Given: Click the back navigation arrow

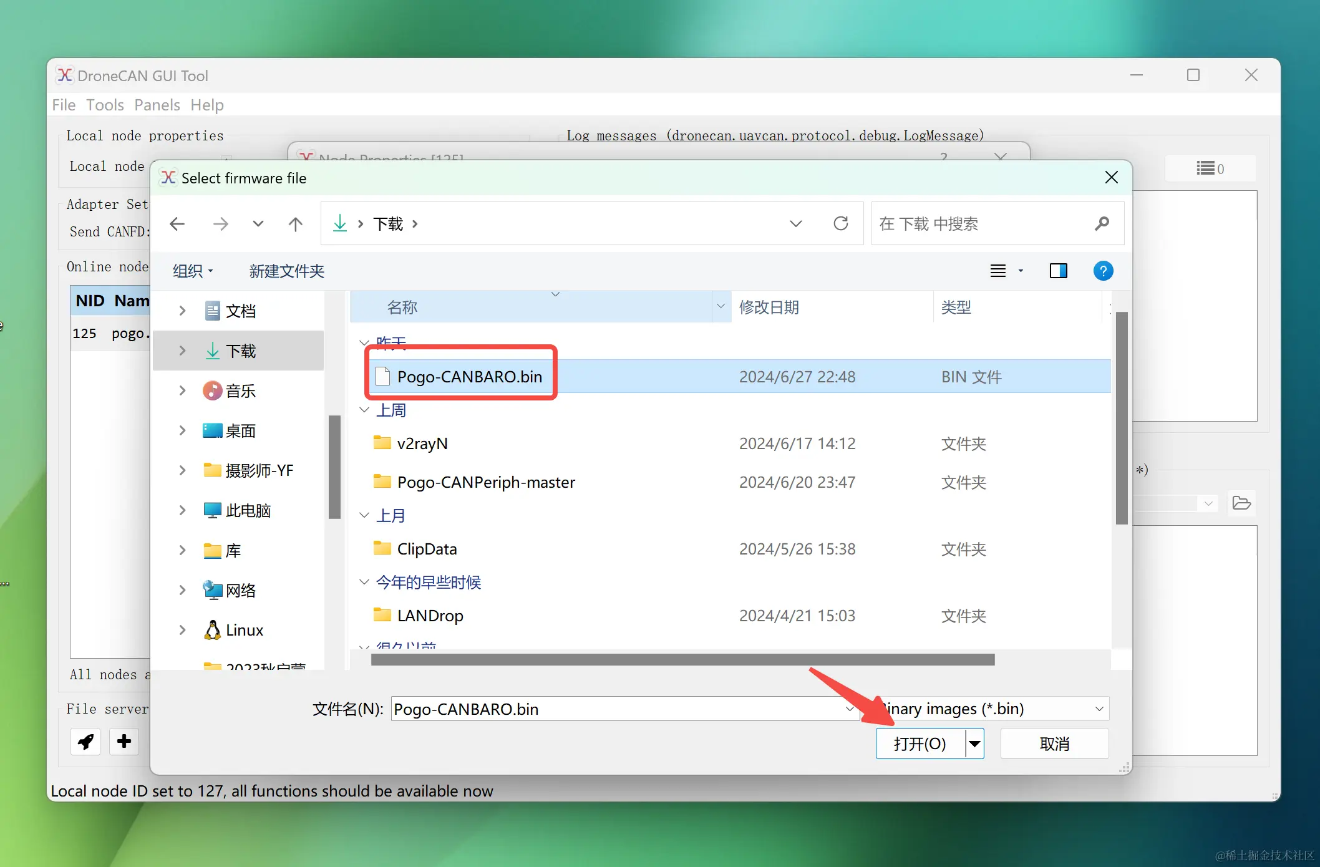Looking at the screenshot, I should coord(178,224).
